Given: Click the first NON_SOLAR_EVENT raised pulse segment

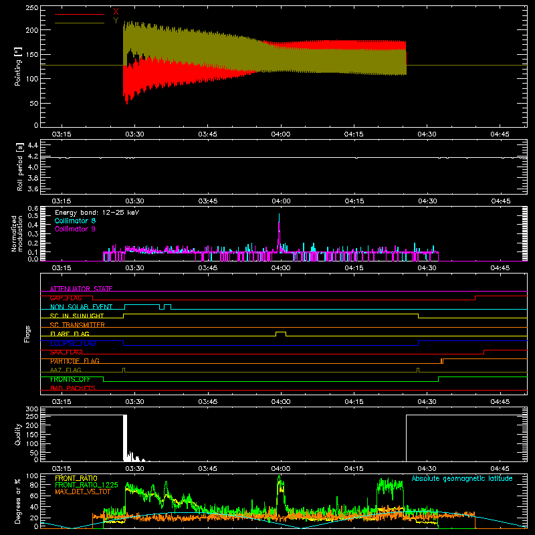Looking at the screenshot, I should point(142,305).
